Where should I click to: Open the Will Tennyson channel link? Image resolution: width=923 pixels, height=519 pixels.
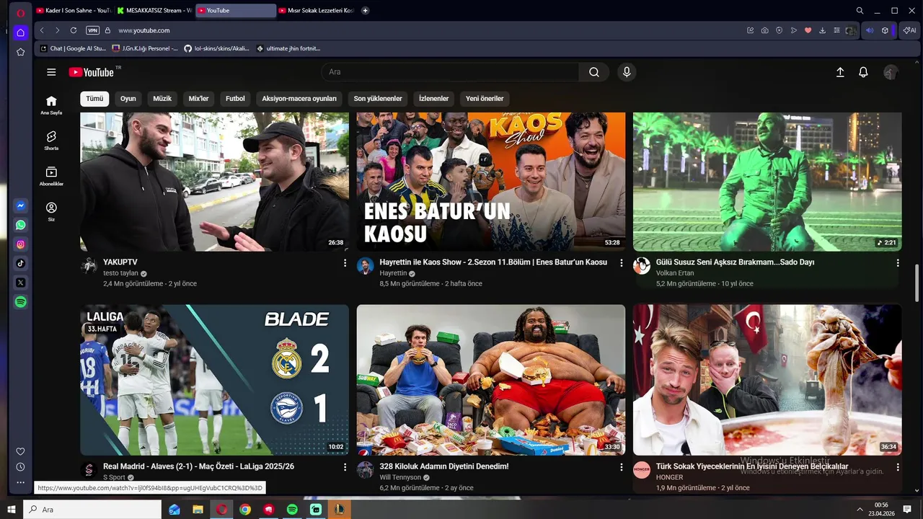point(400,478)
